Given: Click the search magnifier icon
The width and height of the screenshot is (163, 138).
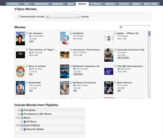Looking at the screenshot, I should (121, 27).
